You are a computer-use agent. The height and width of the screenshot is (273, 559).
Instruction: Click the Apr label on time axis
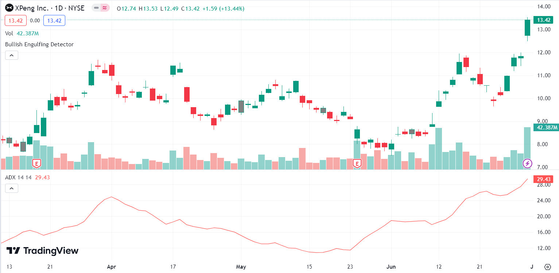(x=112, y=267)
